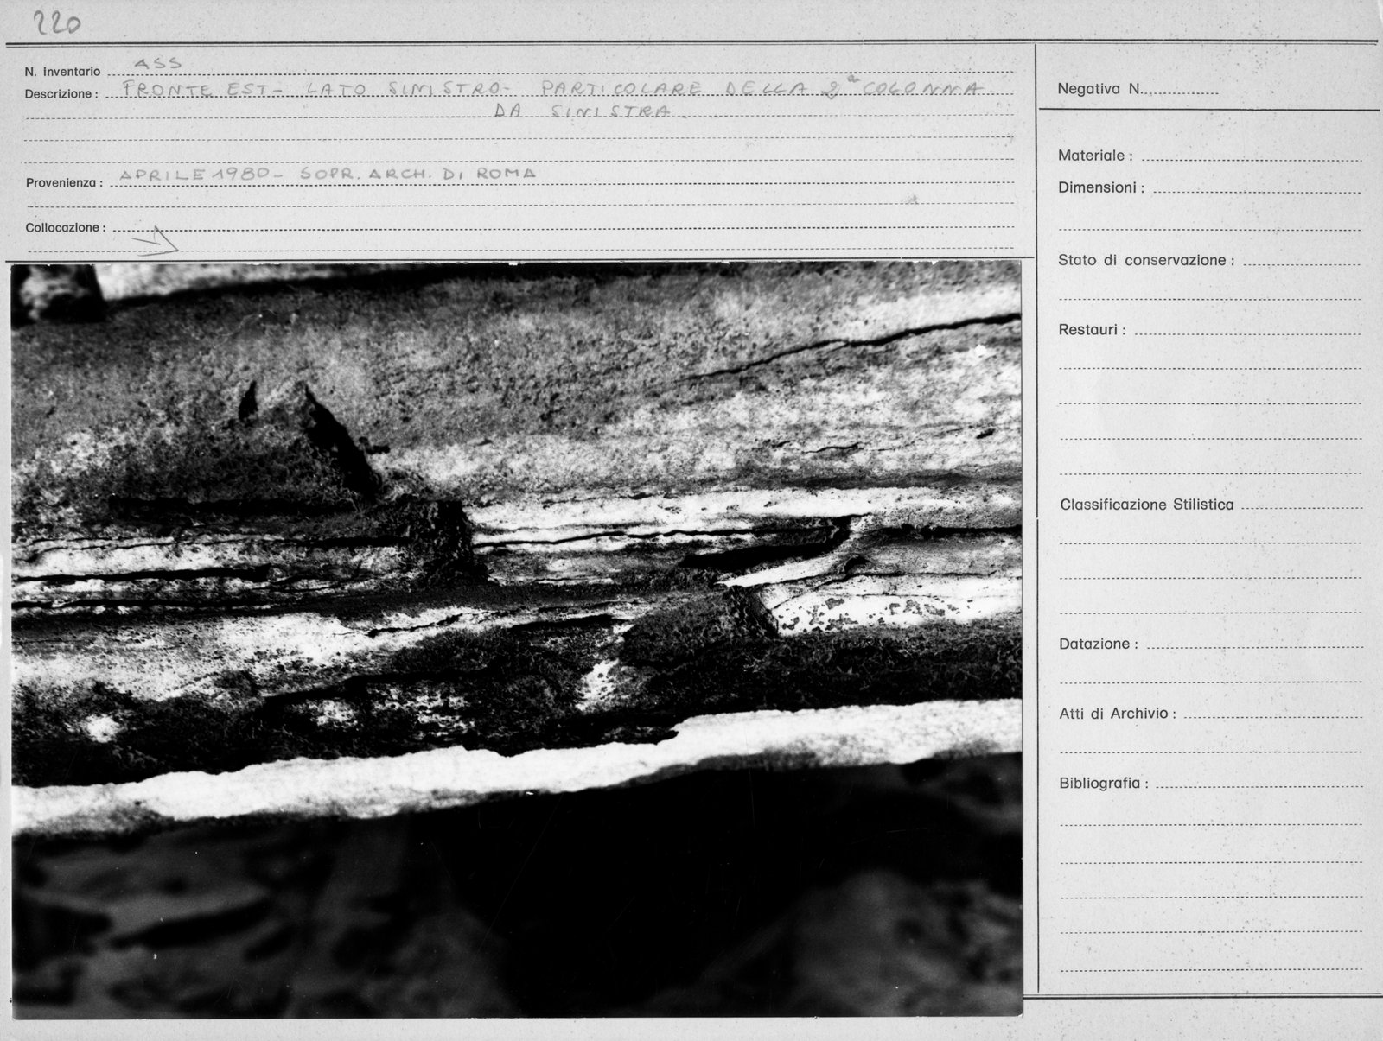Click the 'Atti di Archivio :' label
This screenshot has width=1383, height=1041.
coord(1118,714)
